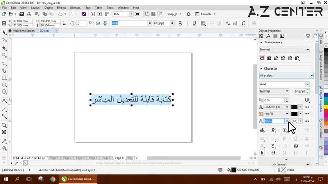This screenshot has width=328, height=184.
Task: Select the Pick tool
Action: tap(4, 32)
